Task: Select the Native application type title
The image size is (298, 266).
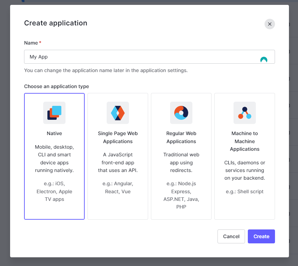Action: pyautogui.click(x=54, y=133)
